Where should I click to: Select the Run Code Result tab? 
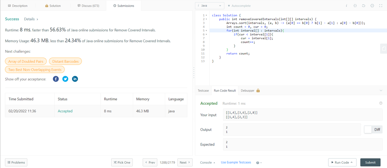[x=225, y=91]
